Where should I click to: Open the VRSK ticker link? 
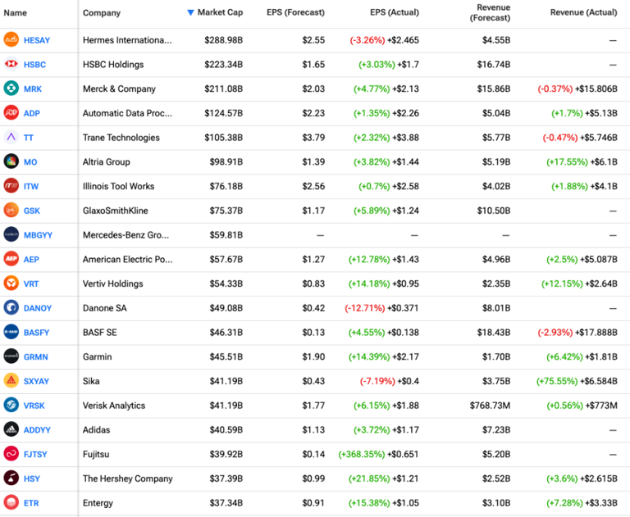tap(34, 406)
